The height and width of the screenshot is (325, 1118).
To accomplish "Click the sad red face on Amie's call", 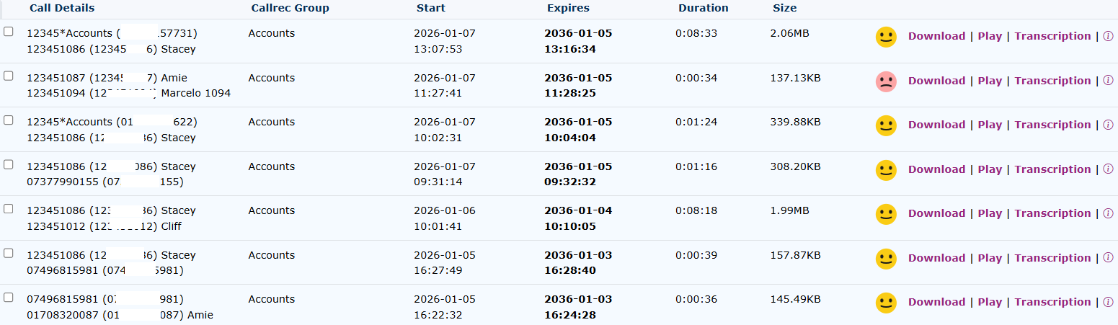I will [886, 81].
